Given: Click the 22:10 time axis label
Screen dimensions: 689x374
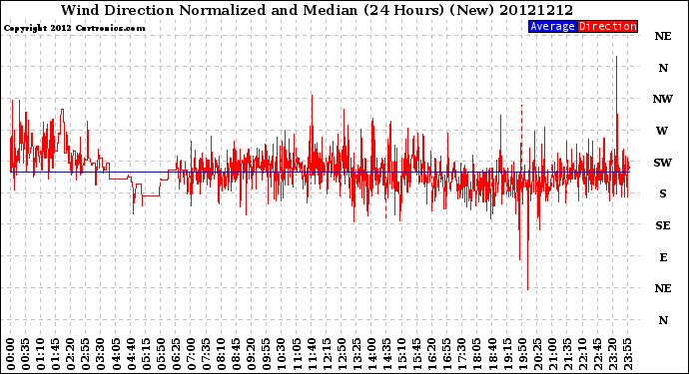Looking at the screenshot, I should tap(582, 354).
